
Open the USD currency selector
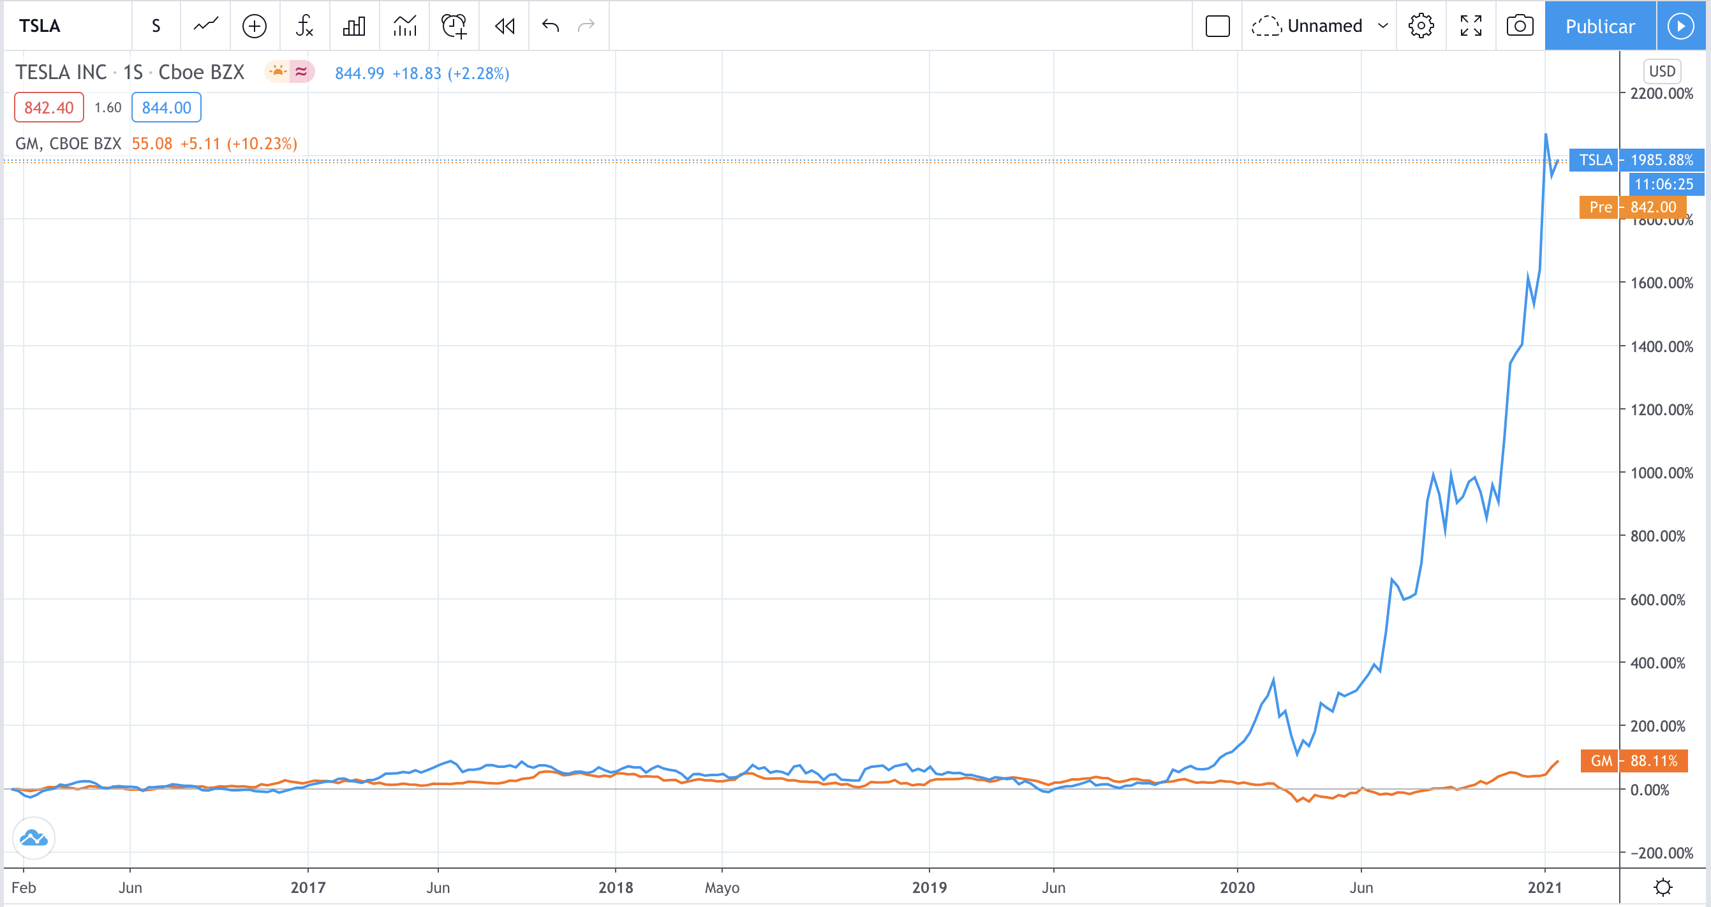[x=1662, y=71]
